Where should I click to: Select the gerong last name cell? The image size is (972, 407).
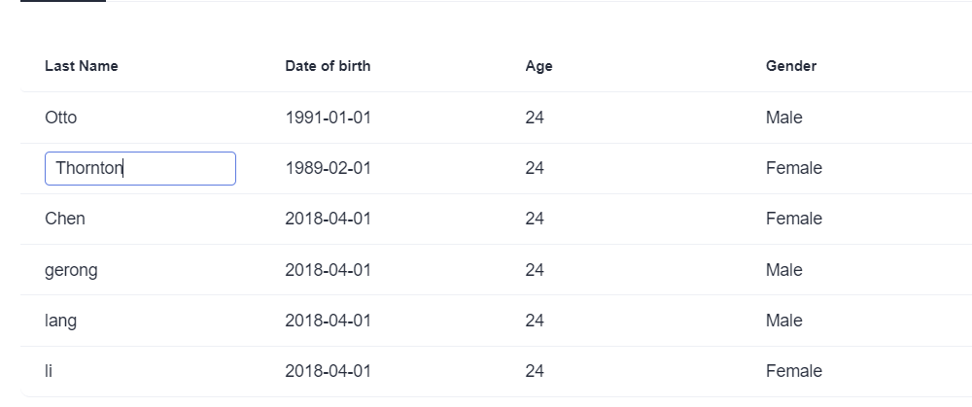(x=71, y=270)
